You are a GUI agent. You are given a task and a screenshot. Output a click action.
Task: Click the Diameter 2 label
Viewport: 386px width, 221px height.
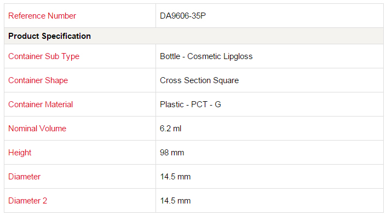pos(27,201)
